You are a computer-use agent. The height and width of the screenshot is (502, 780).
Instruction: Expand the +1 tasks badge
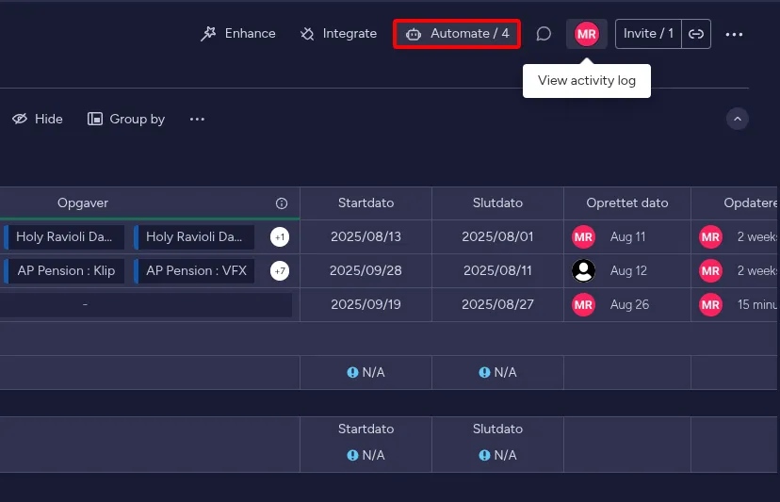click(280, 237)
